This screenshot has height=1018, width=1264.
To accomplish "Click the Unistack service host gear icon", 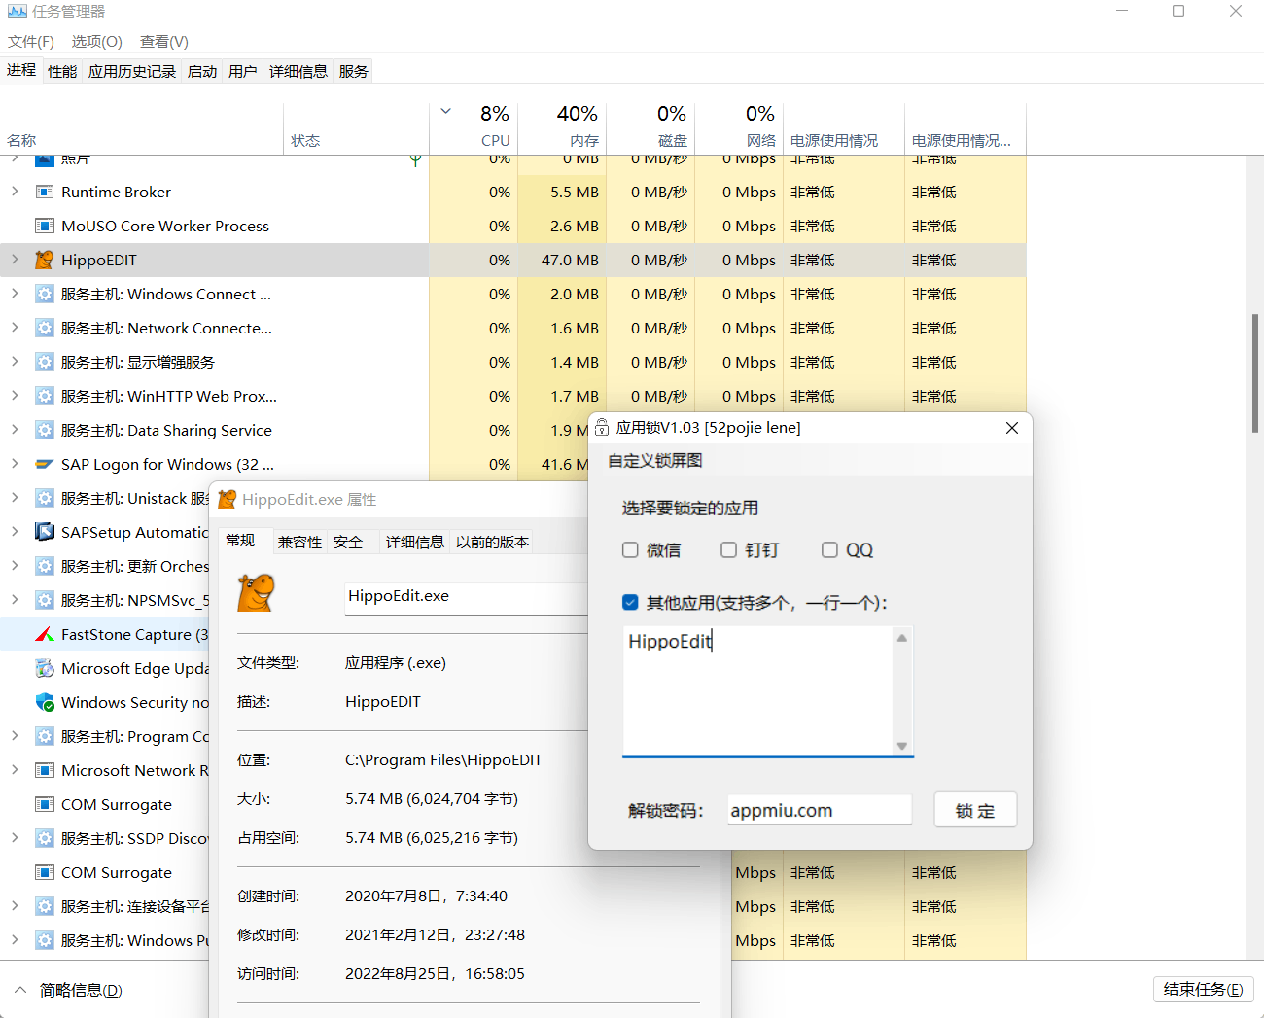I will click(x=44, y=498).
